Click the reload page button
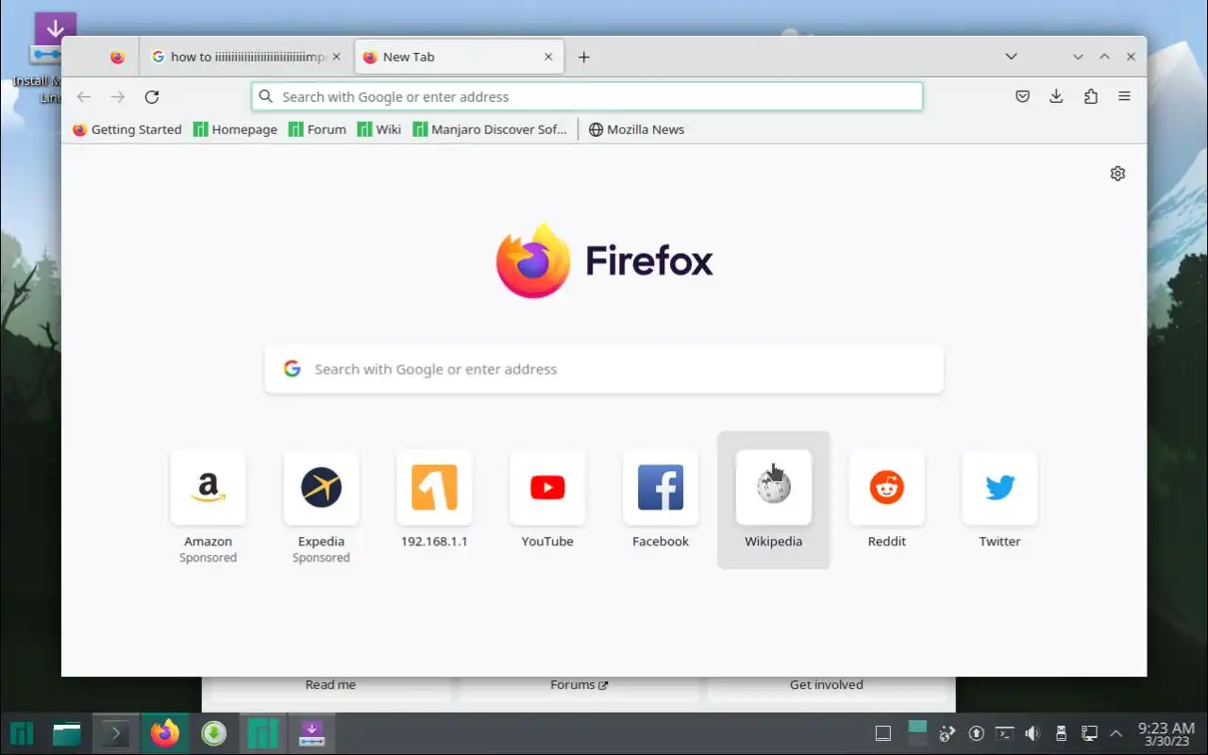This screenshot has width=1208, height=755. 152,96
